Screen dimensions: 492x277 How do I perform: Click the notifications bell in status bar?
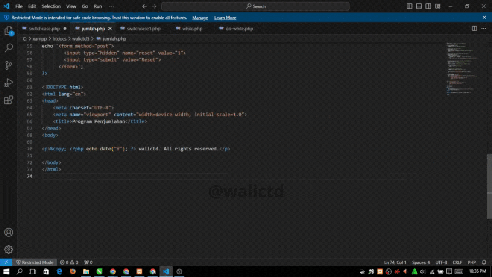[x=484, y=262]
